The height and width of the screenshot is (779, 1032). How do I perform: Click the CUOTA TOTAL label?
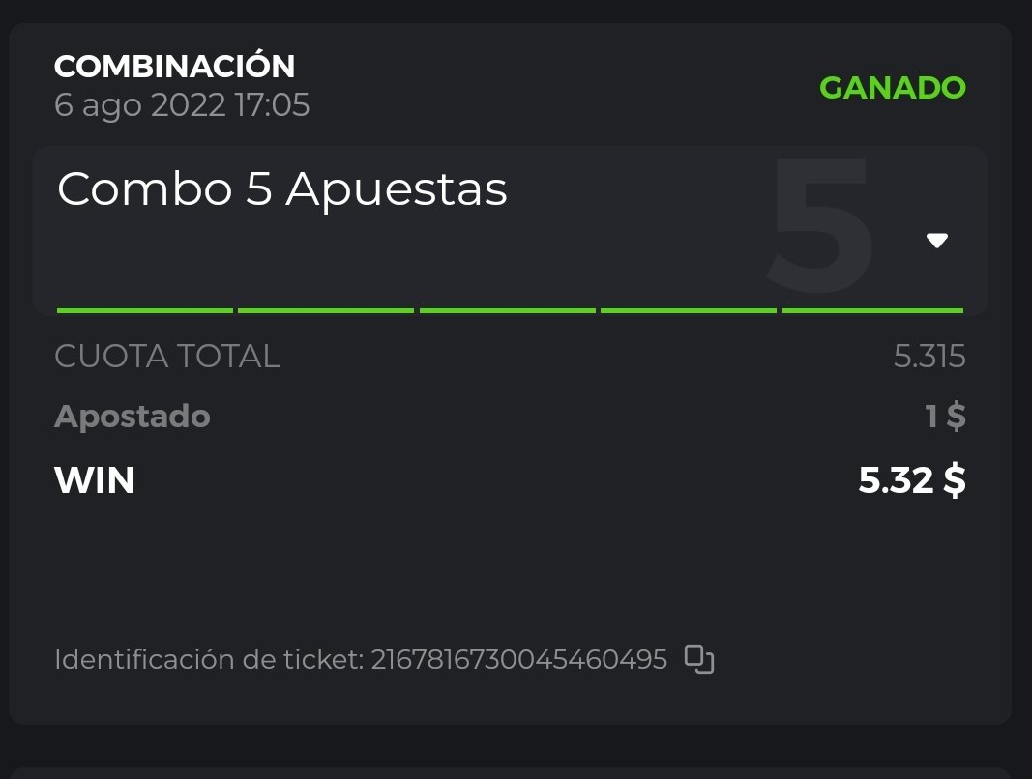tap(167, 357)
